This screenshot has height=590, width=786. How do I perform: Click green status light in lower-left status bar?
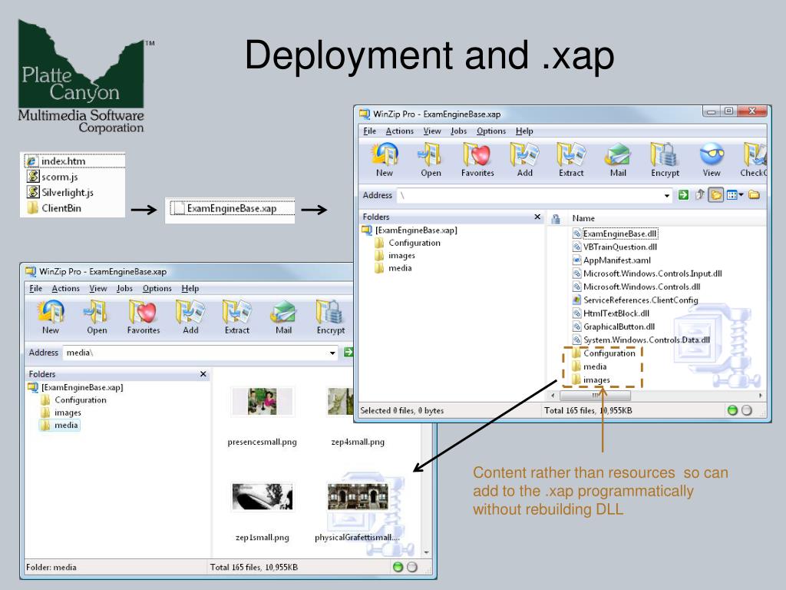(x=398, y=568)
